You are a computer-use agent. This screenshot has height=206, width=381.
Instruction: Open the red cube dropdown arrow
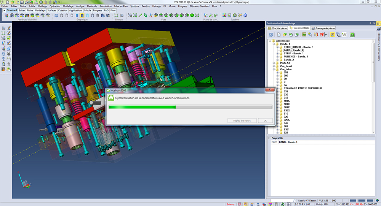click(x=326, y=35)
